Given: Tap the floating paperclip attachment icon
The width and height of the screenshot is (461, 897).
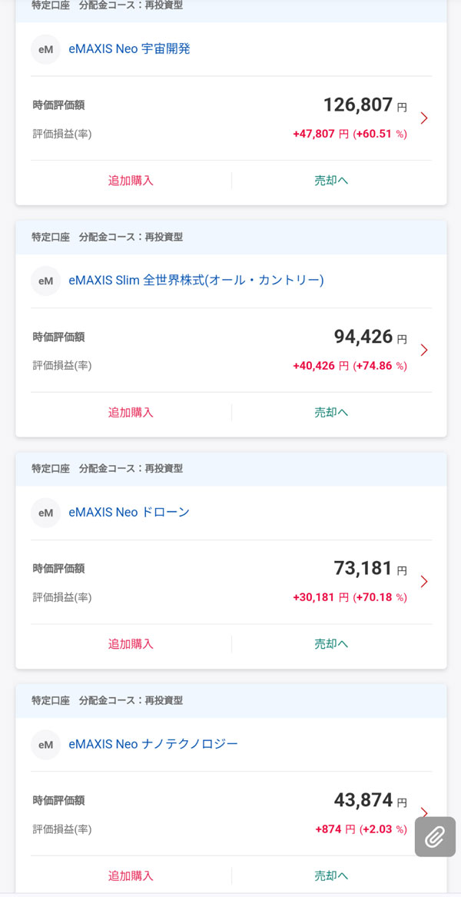Looking at the screenshot, I should (435, 836).
